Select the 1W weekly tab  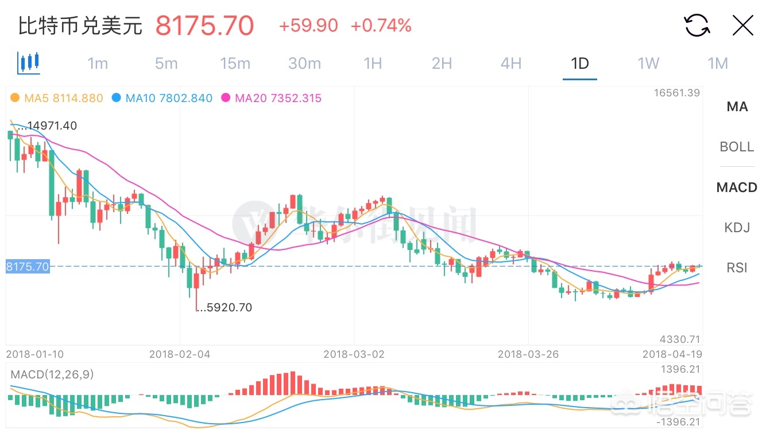648,63
